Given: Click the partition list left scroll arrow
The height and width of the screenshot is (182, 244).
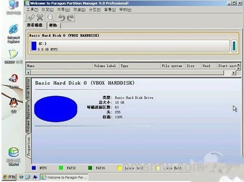Looking at the screenshot, I should pyautogui.click(x=28, y=73).
